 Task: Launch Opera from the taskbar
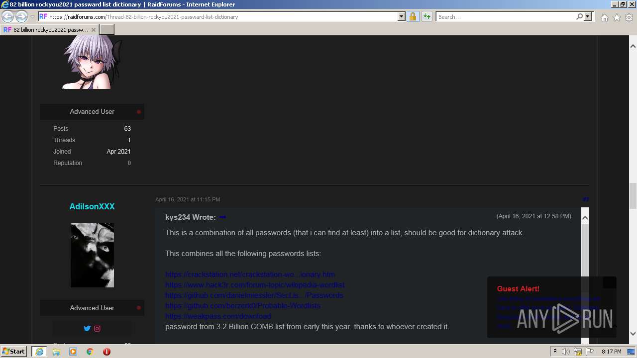click(106, 352)
